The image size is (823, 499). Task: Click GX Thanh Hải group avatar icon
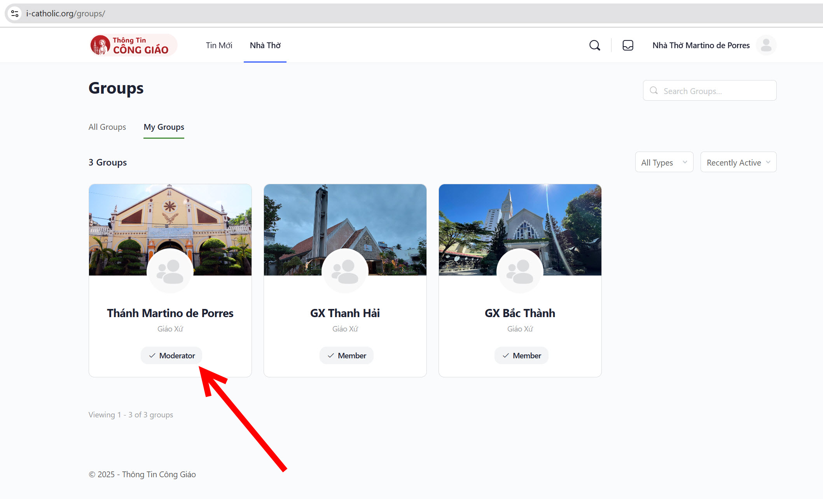pyautogui.click(x=345, y=271)
